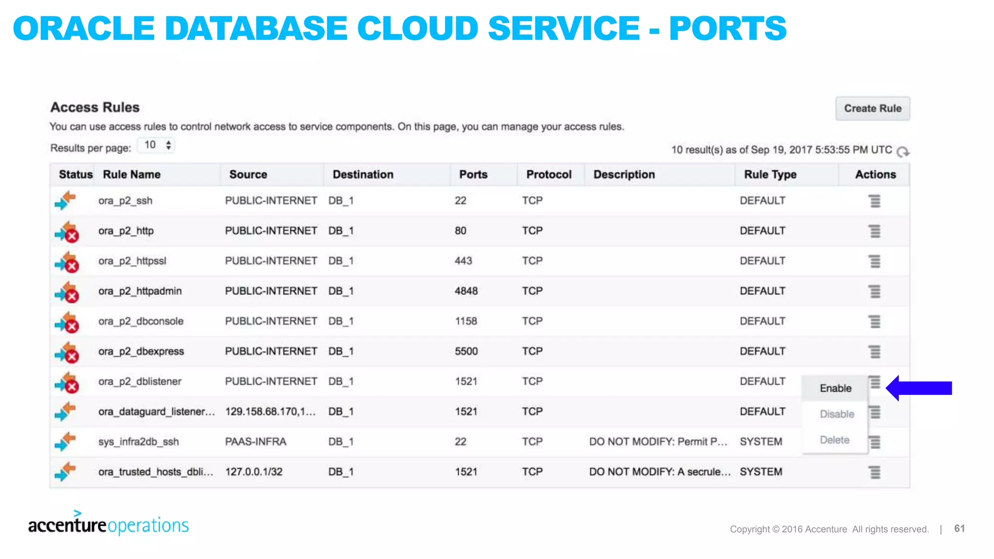The height and width of the screenshot is (559, 994).
Task: Click enabled status icon of sys_infra2db_ssh
Action: pos(66,441)
